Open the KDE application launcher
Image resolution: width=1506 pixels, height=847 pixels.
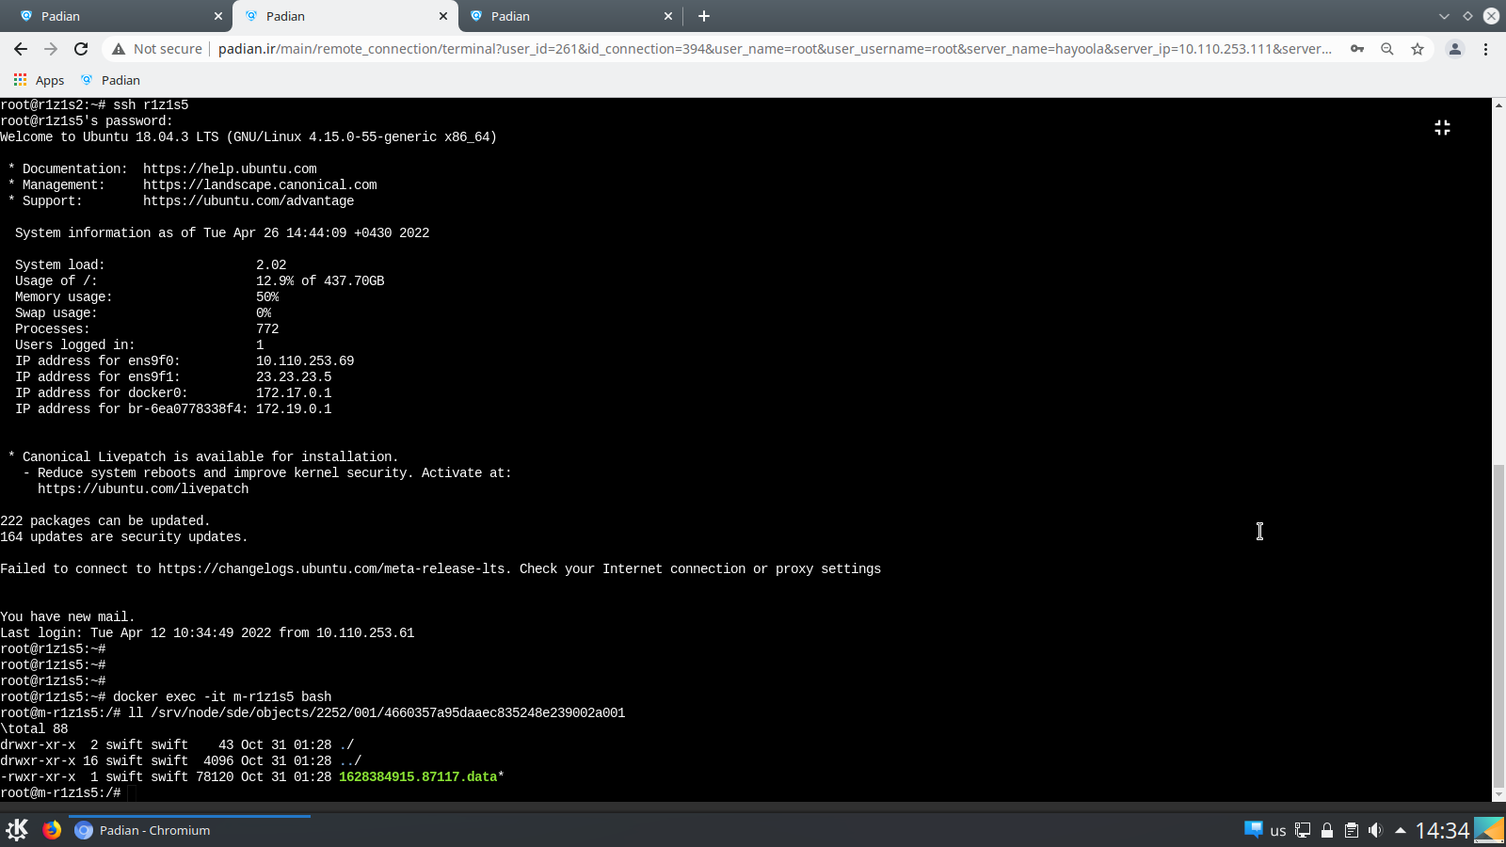[x=17, y=830]
